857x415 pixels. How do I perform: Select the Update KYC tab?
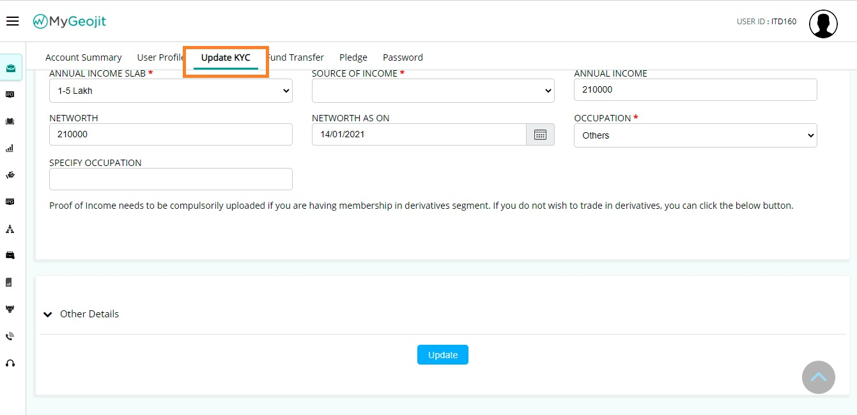[x=226, y=57]
